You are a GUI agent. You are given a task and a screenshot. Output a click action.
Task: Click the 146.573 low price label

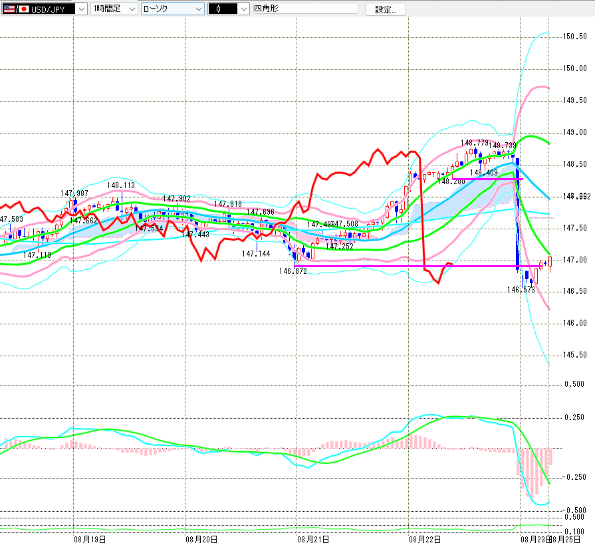[521, 290]
